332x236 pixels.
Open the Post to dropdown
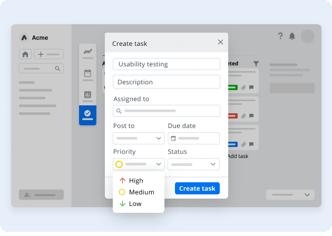point(139,139)
